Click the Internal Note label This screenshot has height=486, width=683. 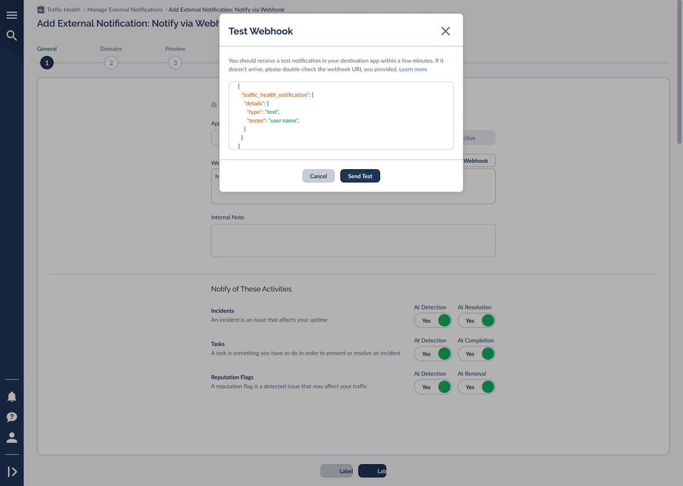tap(228, 217)
